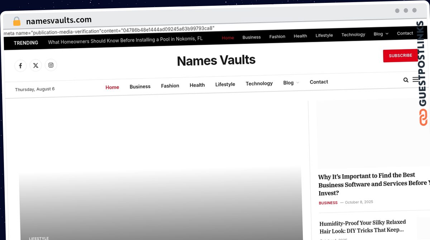Click the 'Thursday, August 6' date text
Image resolution: width=430 pixels, height=240 pixels.
(x=35, y=89)
